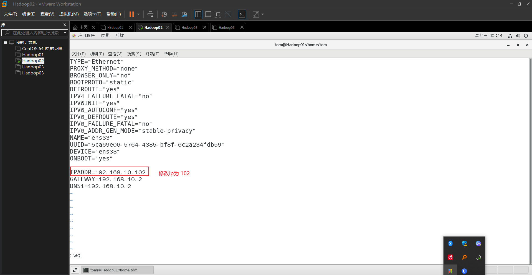The width and height of the screenshot is (532, 275).
Task: Open Windows Security shield tray icon
Action: tap(464, 243)
